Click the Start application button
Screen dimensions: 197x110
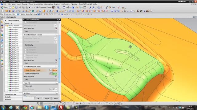(x=5, y=7)
